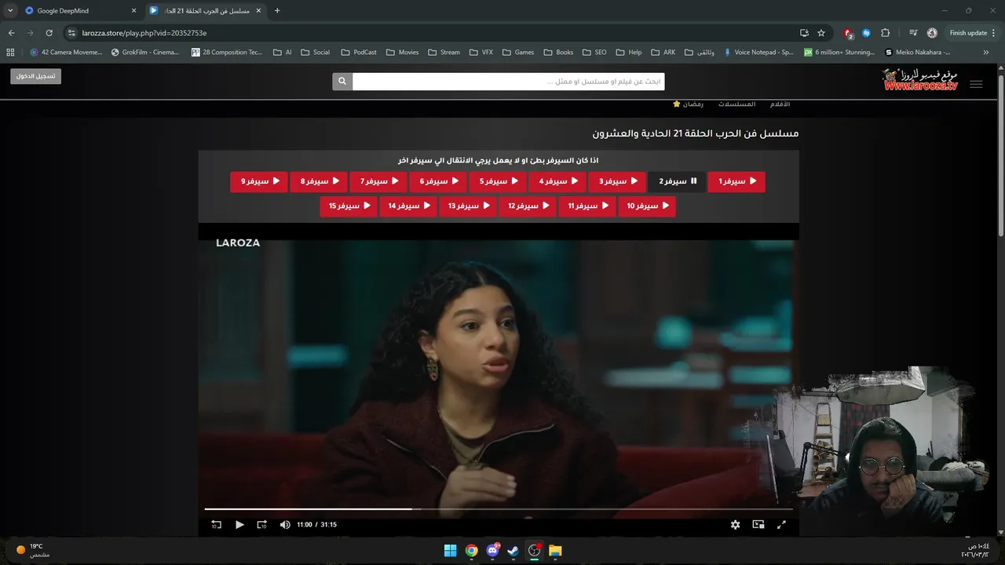1005x565 pixels.
Task: Open a new browser tab
Action: coord(277,11)
